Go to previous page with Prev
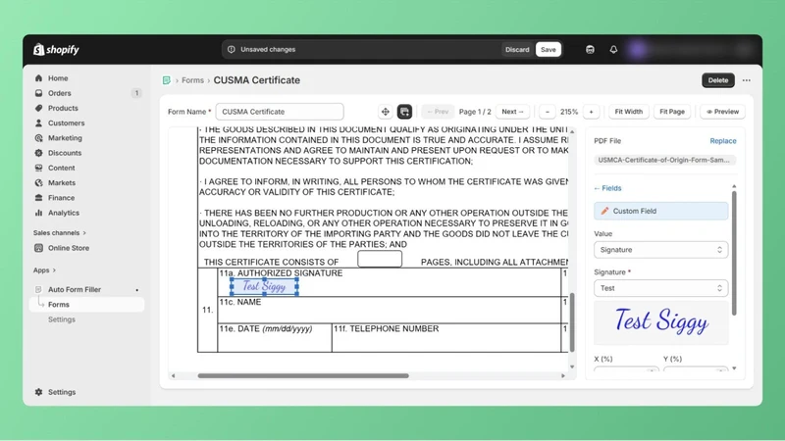This screenshot has width=785, height=441. [438, 112]
